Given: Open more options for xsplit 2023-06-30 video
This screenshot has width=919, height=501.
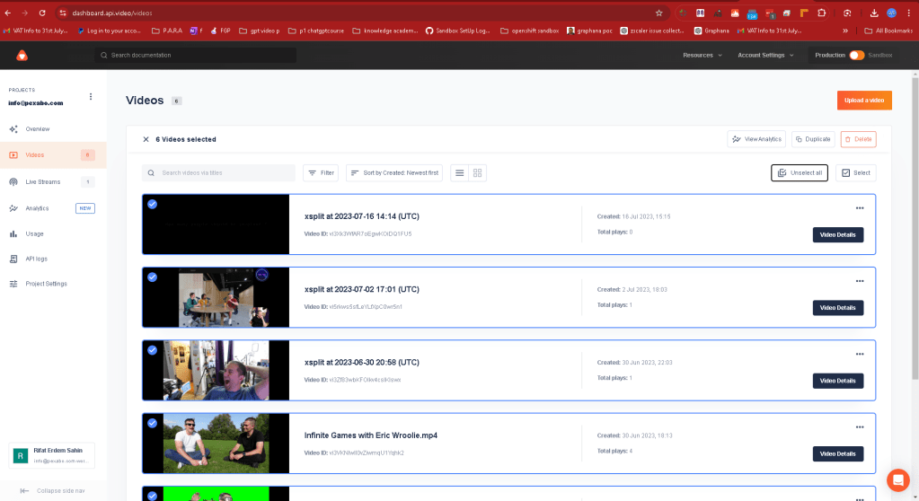Looking at the screenshot, I should 859,354.
